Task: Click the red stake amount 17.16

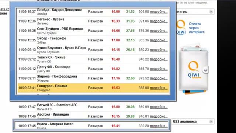Action: [x=115, y=78]
